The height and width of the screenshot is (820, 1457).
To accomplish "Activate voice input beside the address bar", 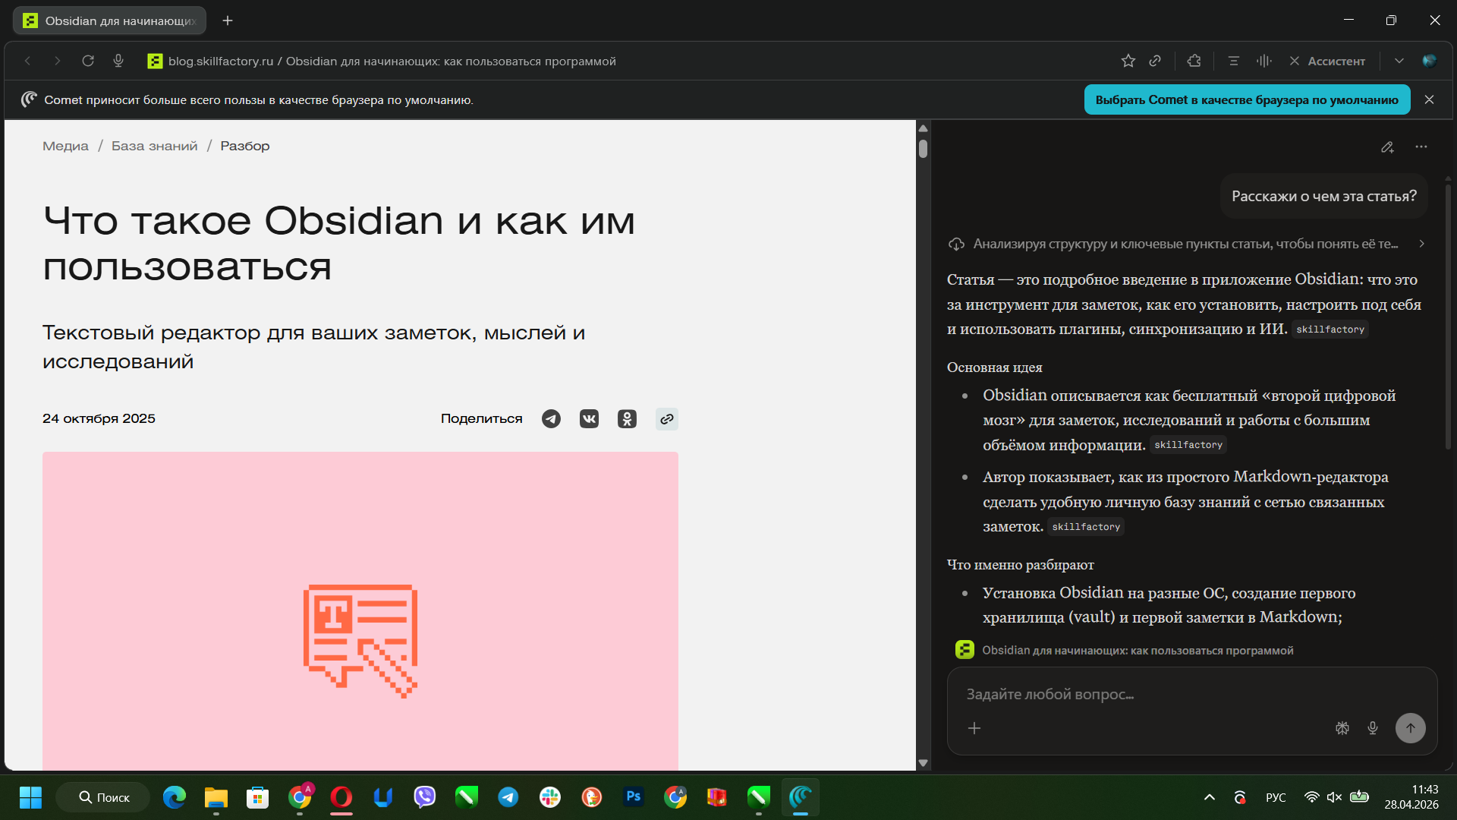I will click(118, 61).
